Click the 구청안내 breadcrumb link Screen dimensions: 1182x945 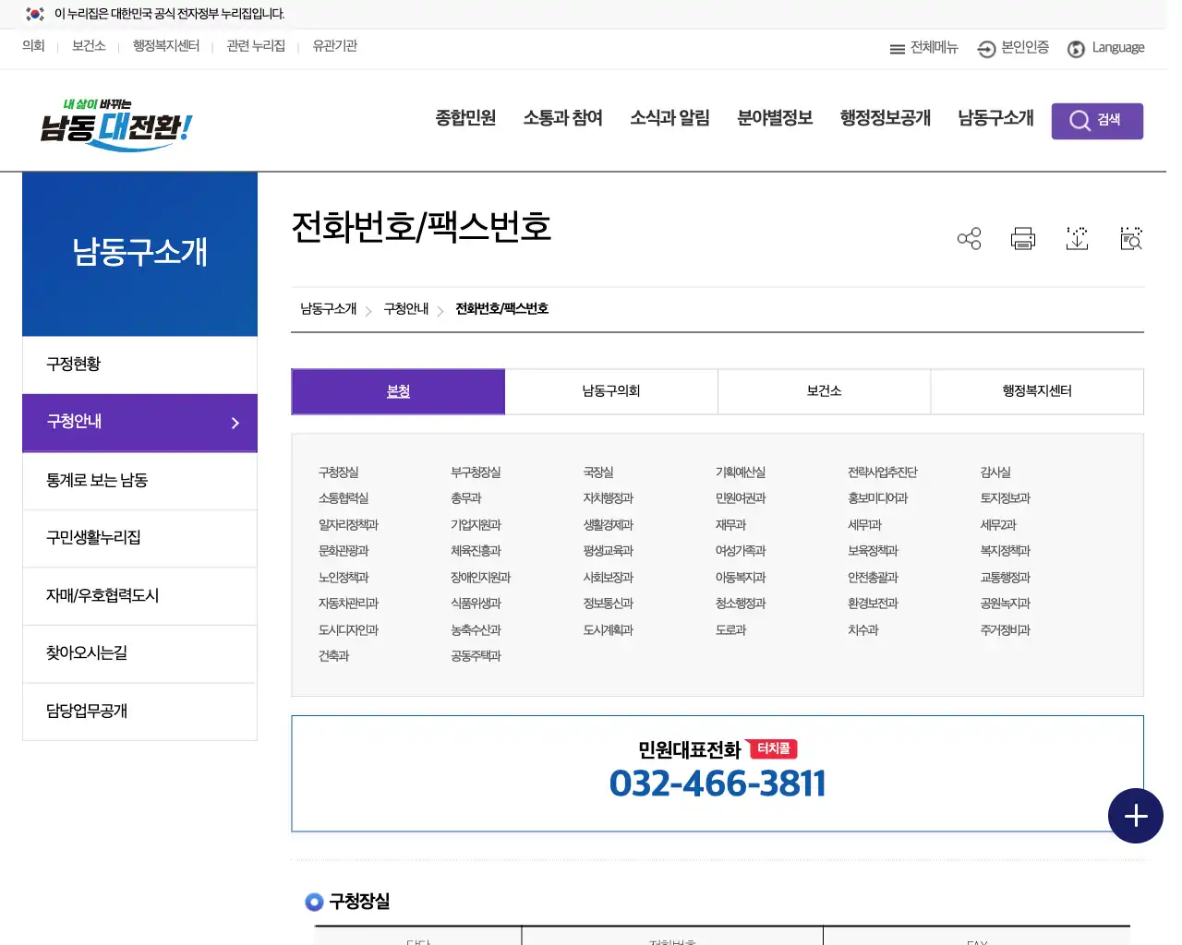[406, 309]
